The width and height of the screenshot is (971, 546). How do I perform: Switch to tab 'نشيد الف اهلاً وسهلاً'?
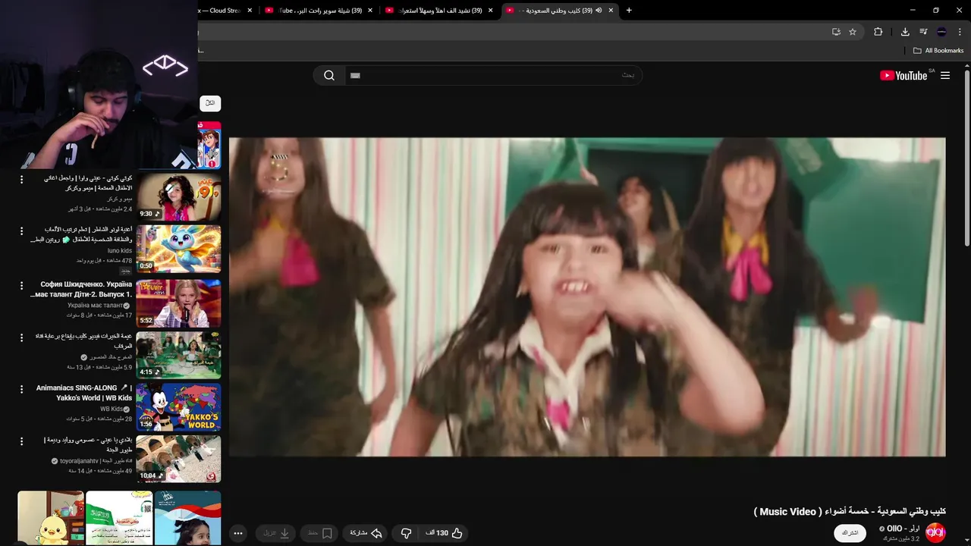(440, 11)
